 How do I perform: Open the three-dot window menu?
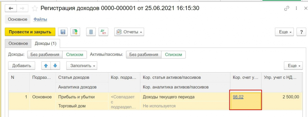296,8
